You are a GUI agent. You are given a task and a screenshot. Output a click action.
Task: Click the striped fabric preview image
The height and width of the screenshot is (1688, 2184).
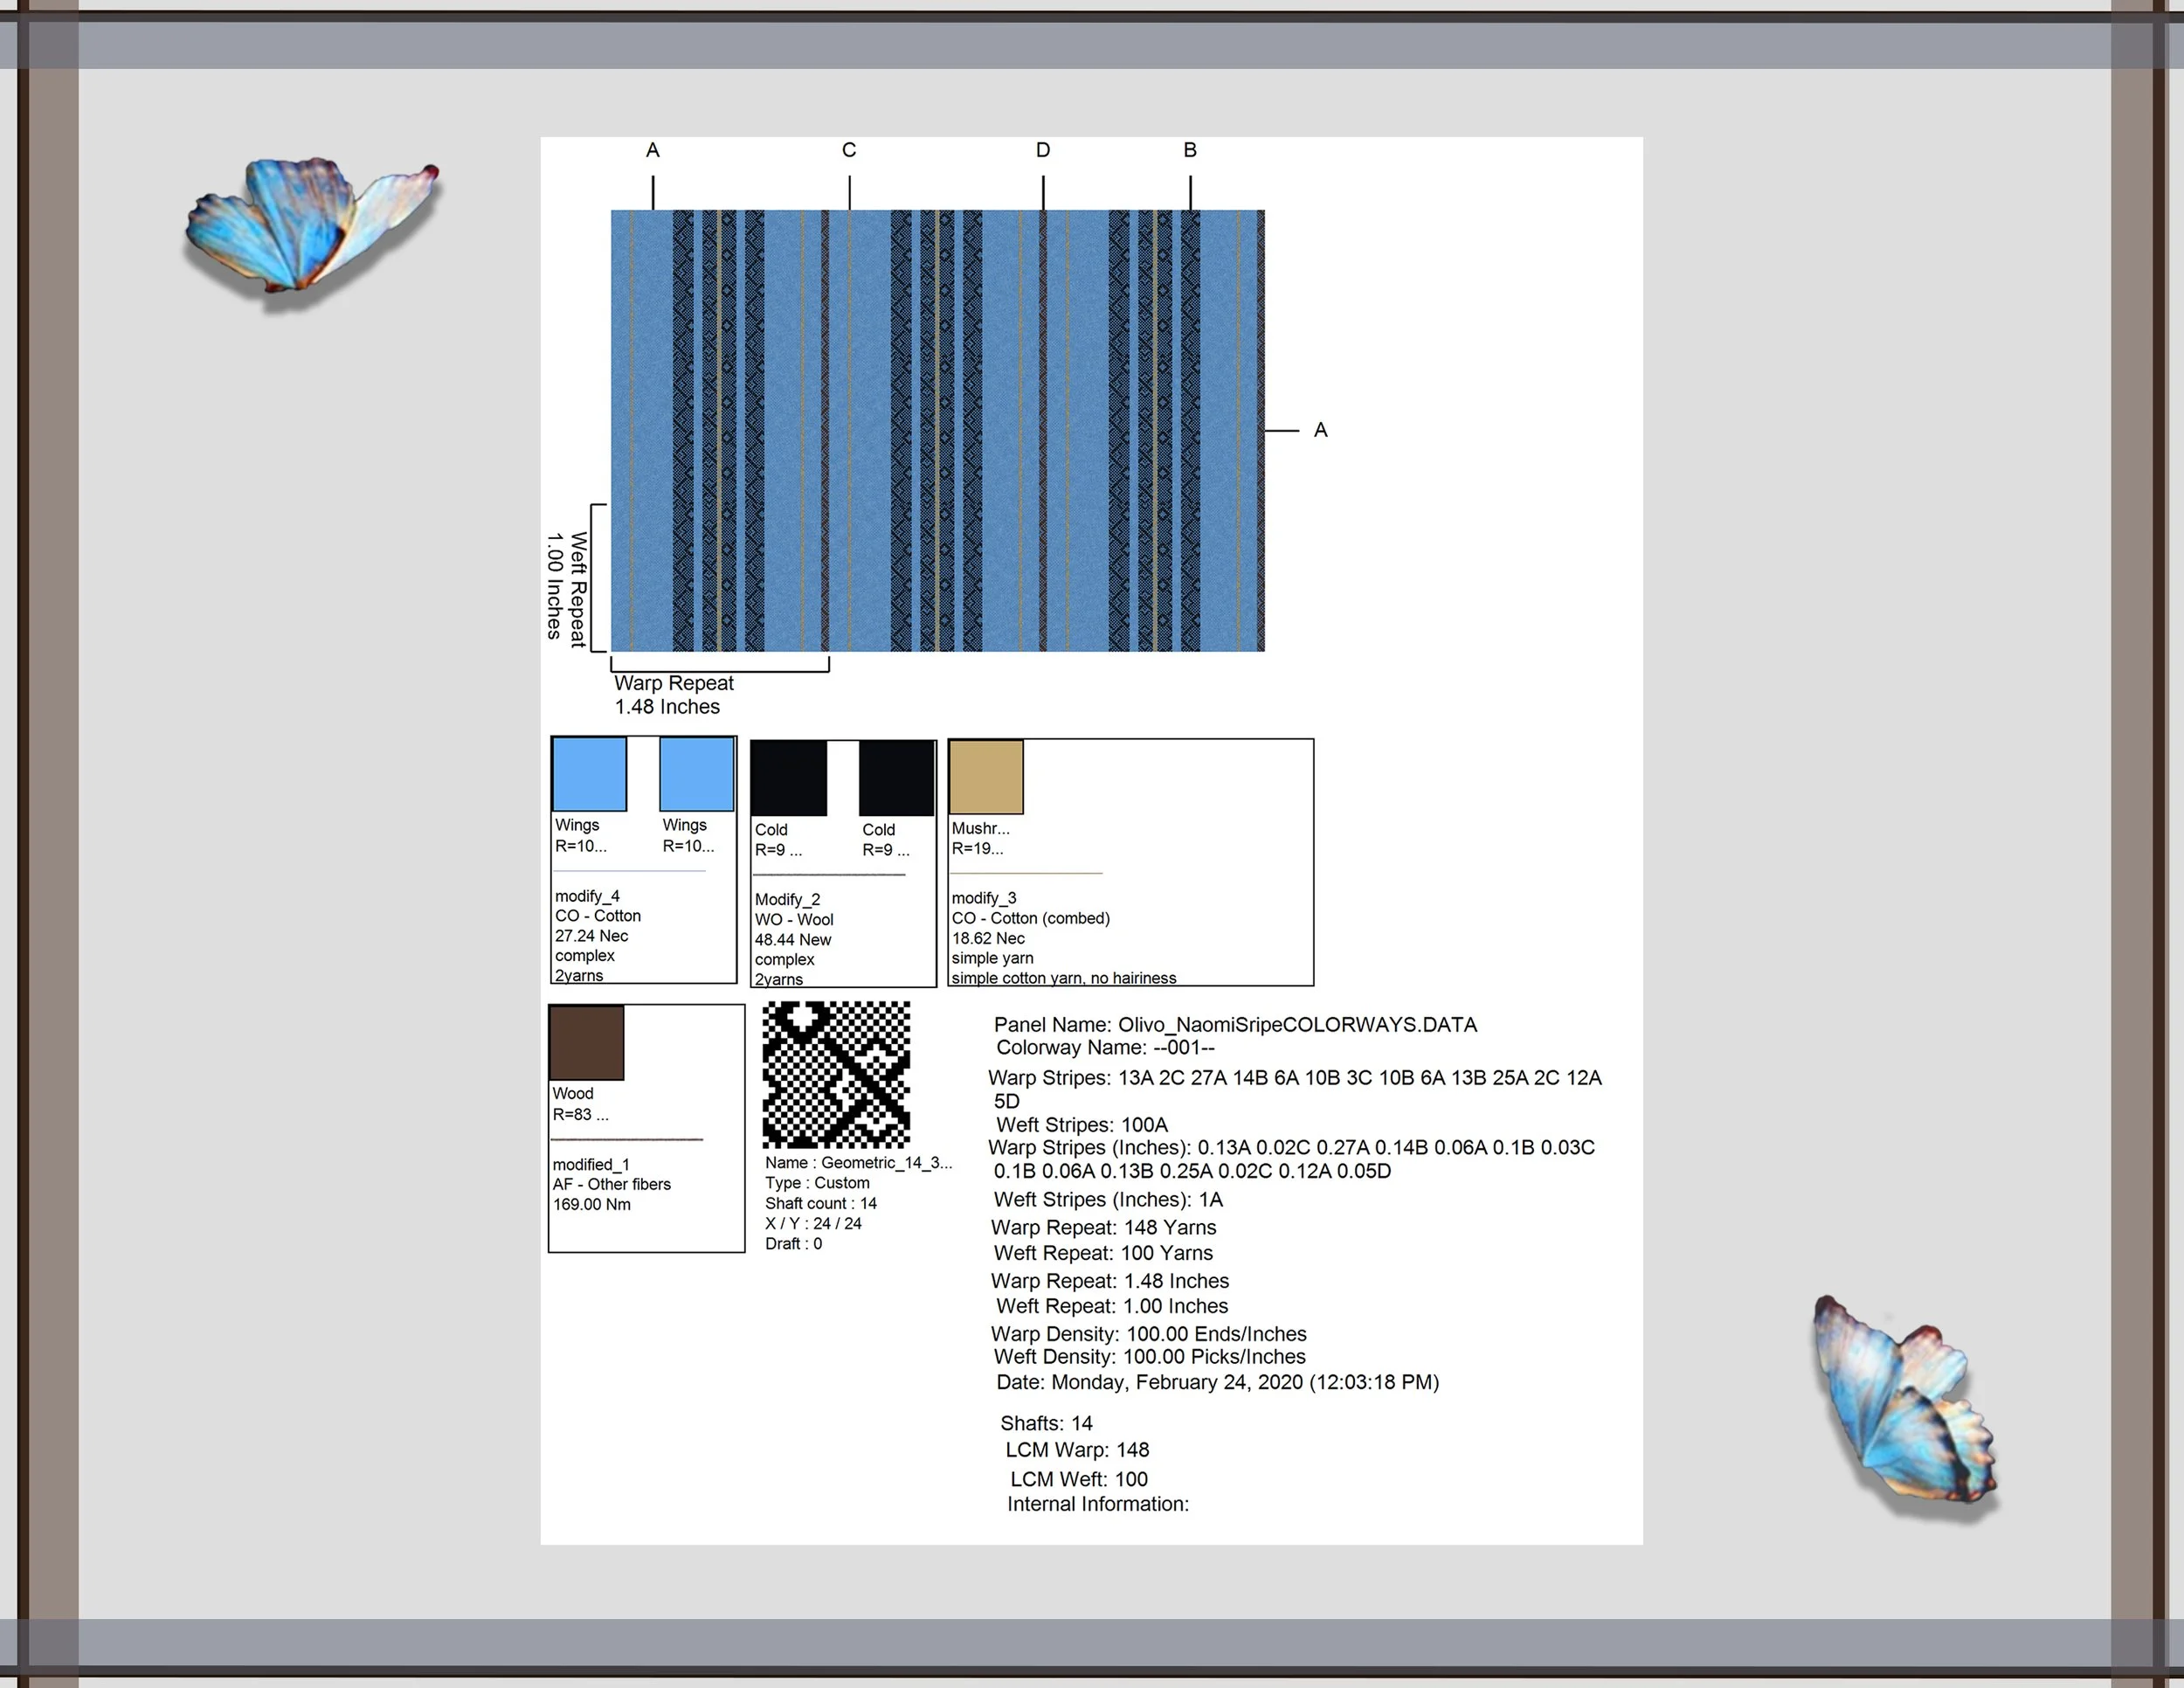937,430
